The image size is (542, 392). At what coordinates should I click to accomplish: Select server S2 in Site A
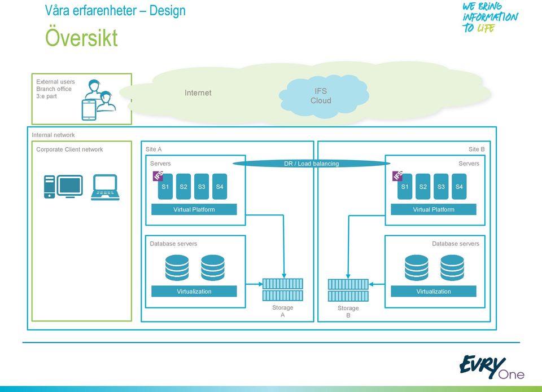tap(183, 187)
